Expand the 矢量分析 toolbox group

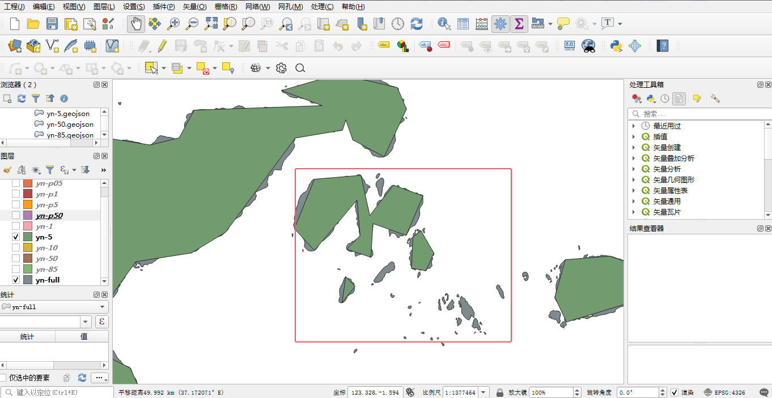[634, 169]
